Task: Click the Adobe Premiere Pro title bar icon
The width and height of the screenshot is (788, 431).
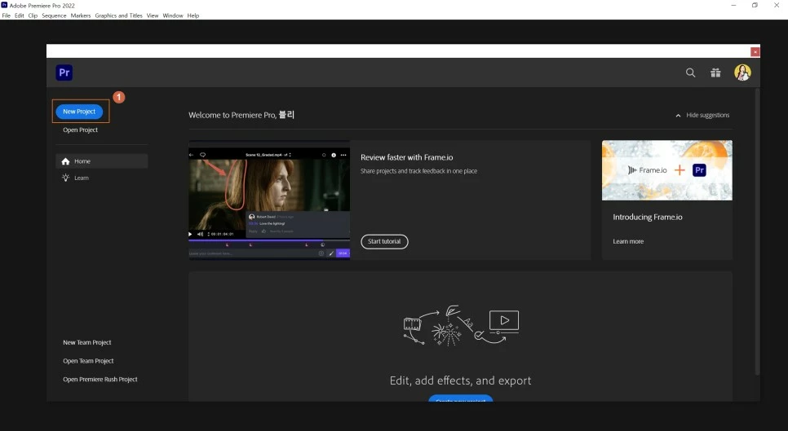Action: tap(5, 5)
